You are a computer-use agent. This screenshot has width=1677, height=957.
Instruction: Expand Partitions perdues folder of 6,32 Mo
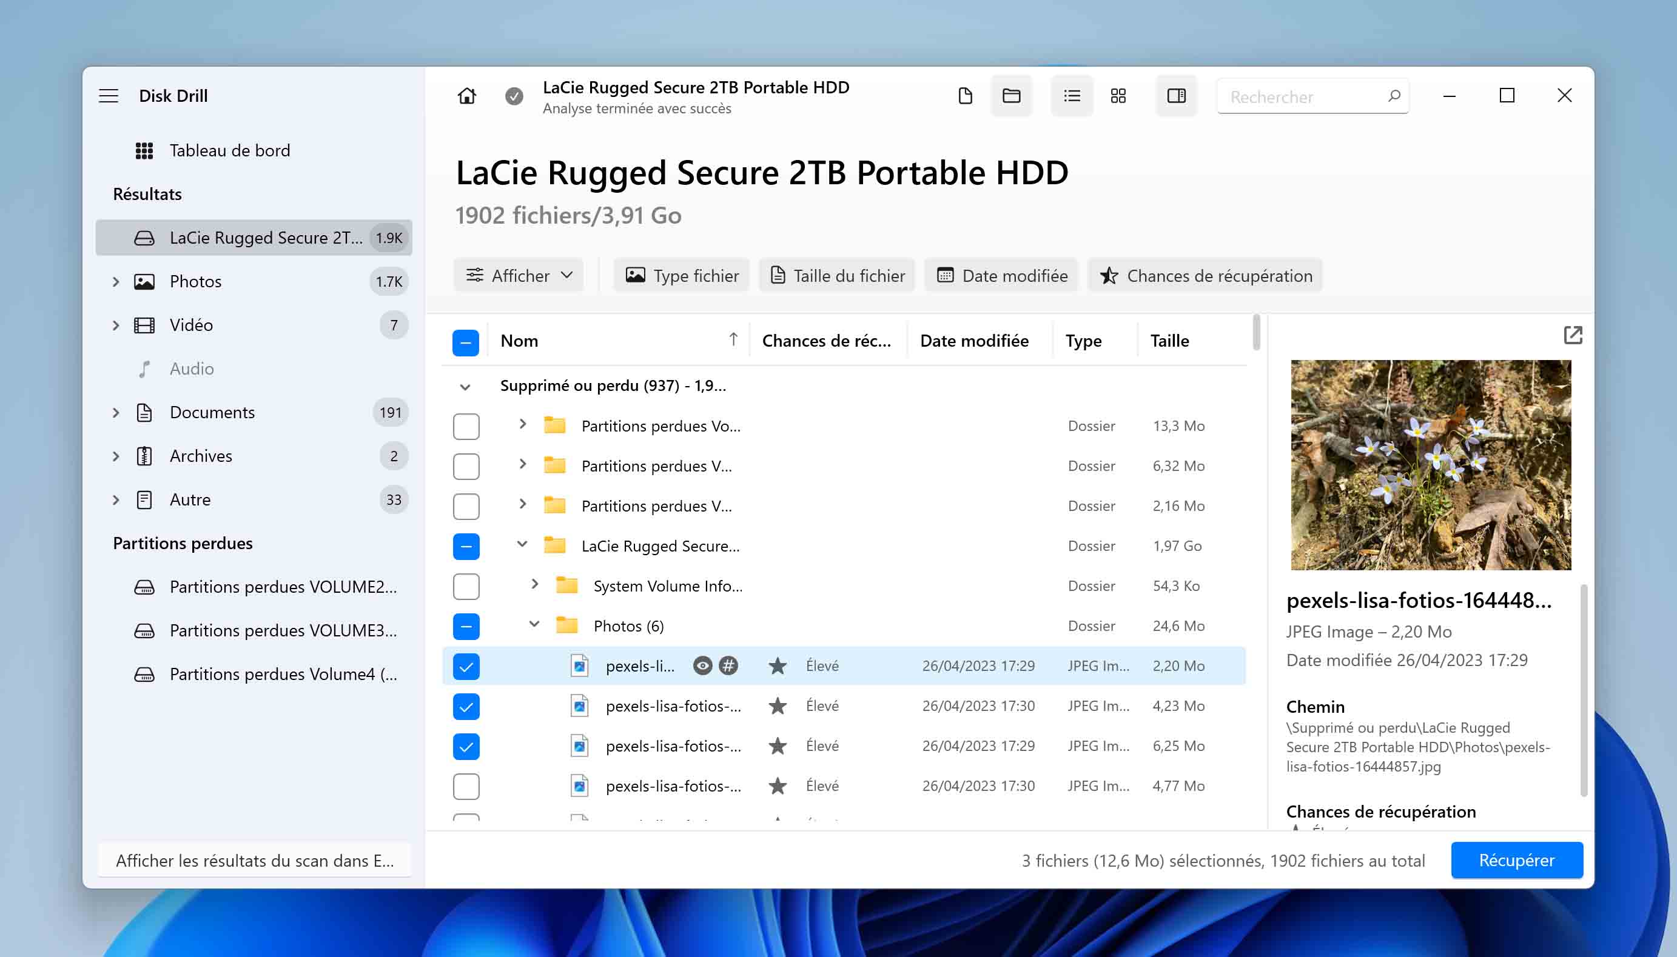click(522, 464)
